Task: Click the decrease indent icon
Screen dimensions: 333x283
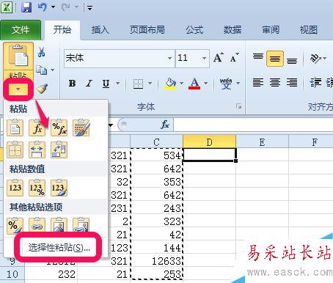Action: pyautogui.click(x=315, y=83)
